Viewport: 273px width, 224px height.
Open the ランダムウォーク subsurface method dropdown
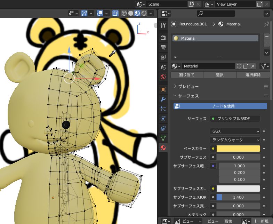tap(235, 140)
